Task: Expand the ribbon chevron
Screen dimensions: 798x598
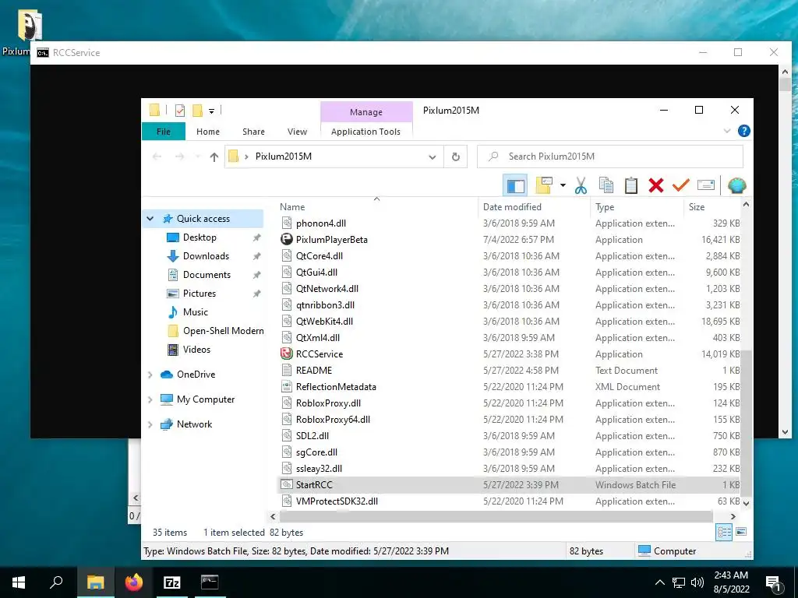Action: point(727,131)
